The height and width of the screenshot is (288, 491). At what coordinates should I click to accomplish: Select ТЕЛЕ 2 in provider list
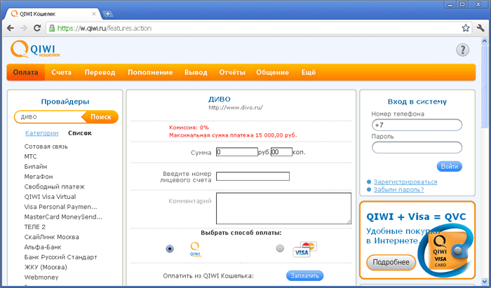point(35,227)
